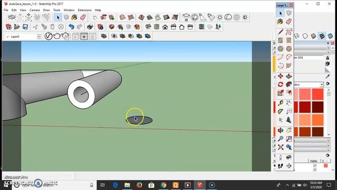Switch to Iso house view

point(148,27)
